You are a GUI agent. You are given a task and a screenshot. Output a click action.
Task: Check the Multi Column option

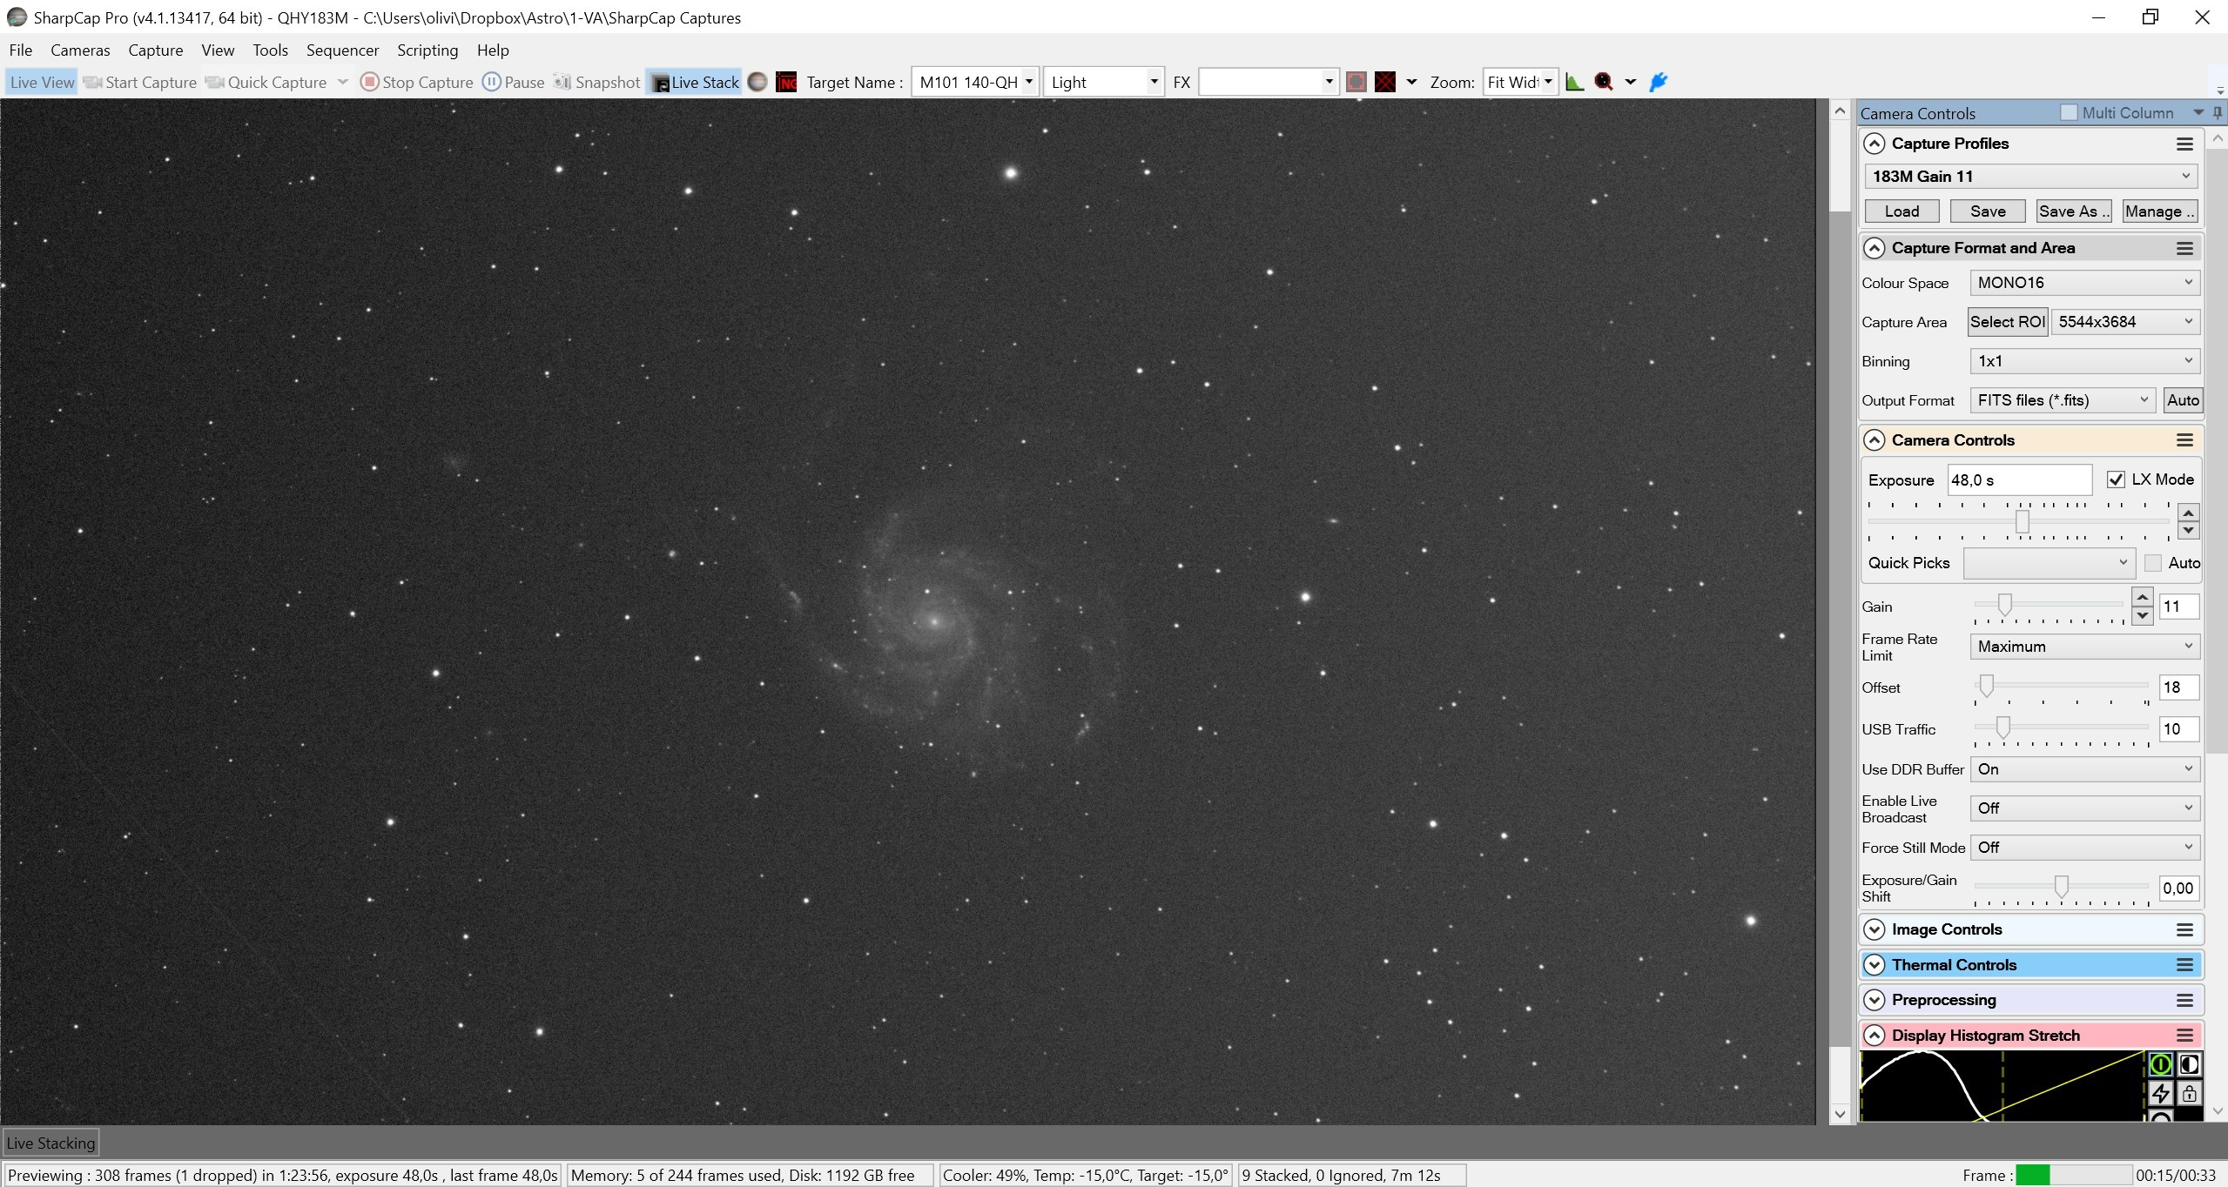(2069, 113)
